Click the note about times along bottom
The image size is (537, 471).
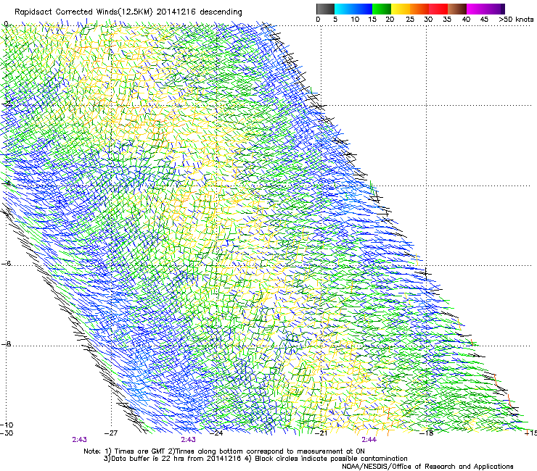[x=266, y=451]
